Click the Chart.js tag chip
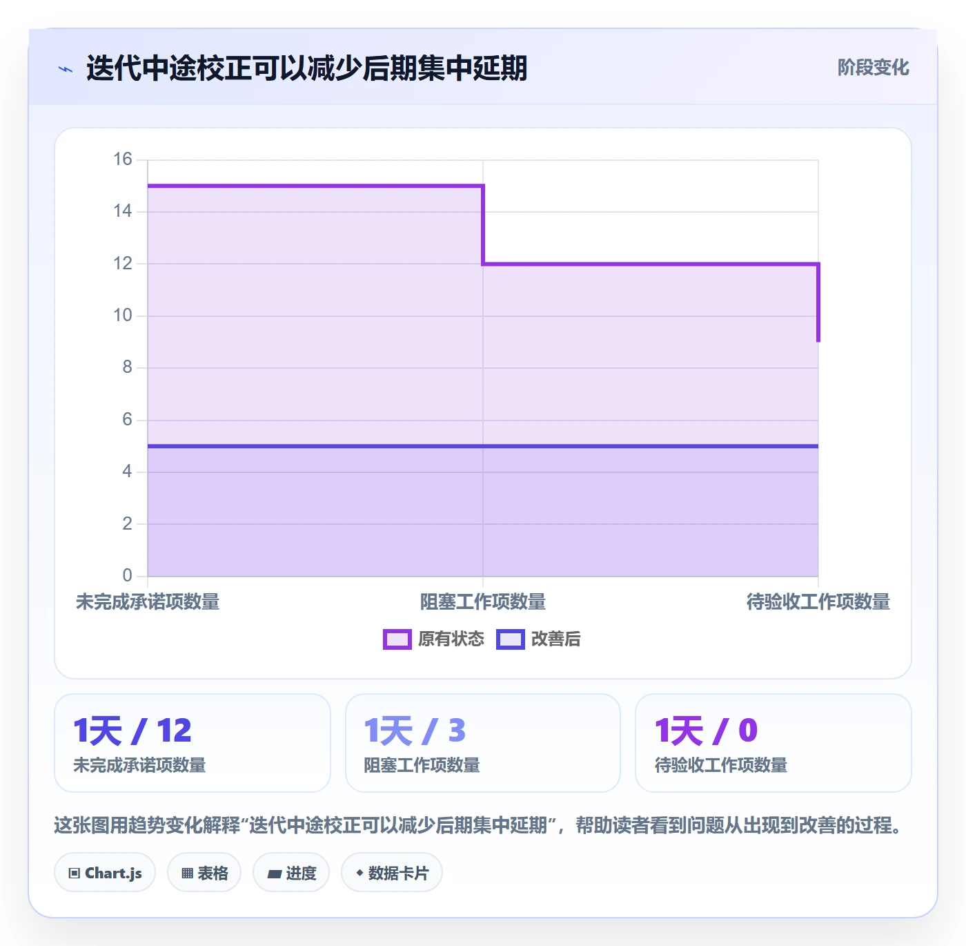 (105, 873)
